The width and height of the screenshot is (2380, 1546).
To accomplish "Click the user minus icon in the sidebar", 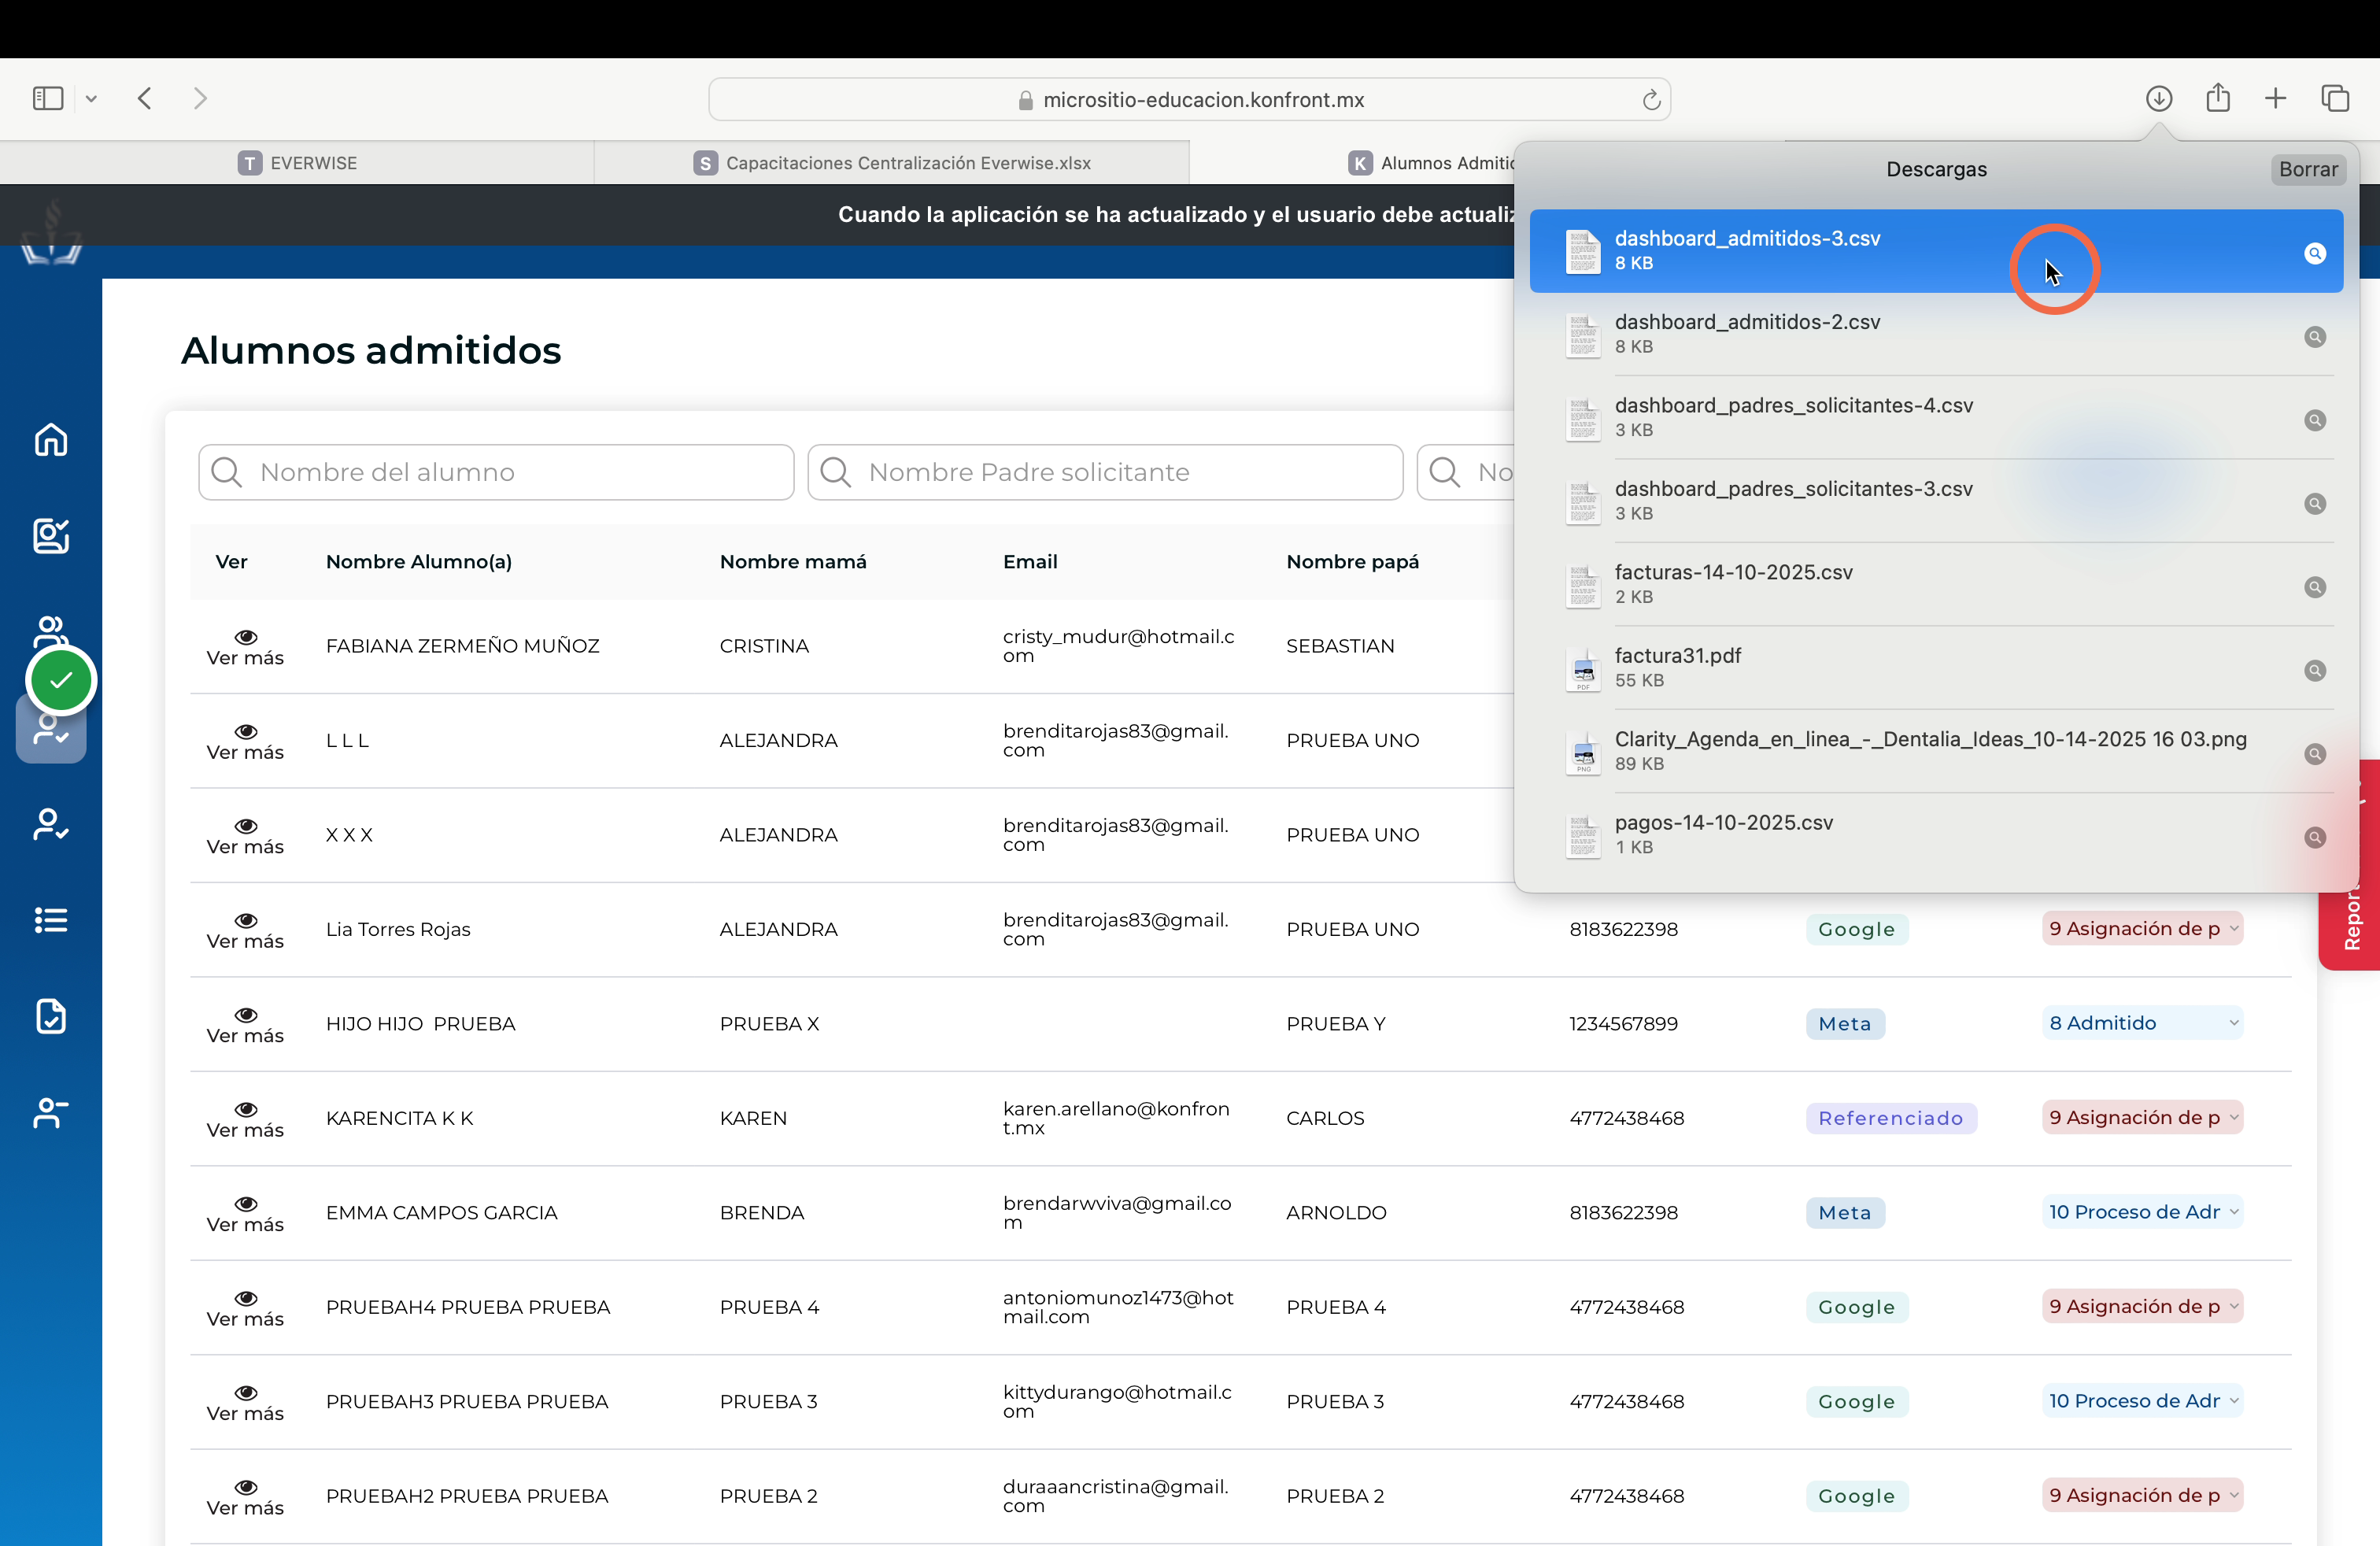I will click(x=51, y=1112).
